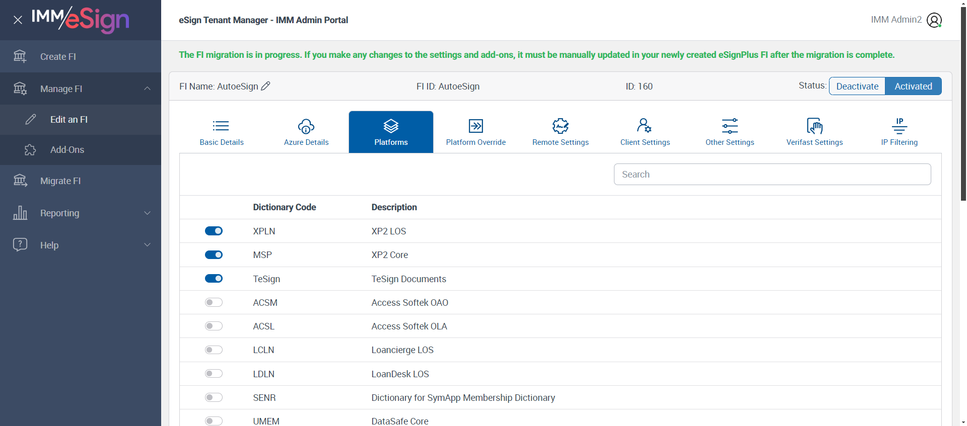
Task: Enable the SENR platform toggle
Action: [214, 397]
